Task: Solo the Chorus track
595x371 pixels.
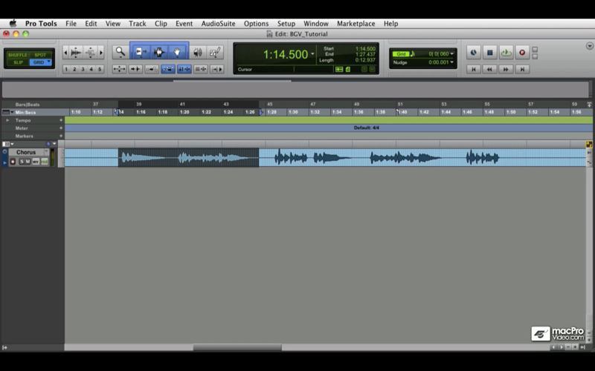Action: tap(22, 162)
